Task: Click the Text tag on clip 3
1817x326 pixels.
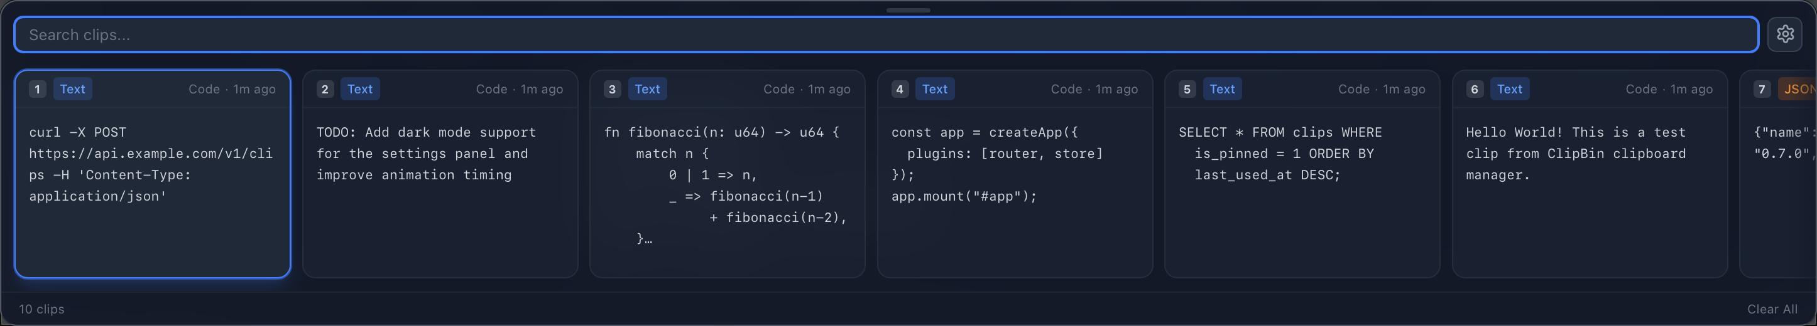Action: click(x=648, y=90)
